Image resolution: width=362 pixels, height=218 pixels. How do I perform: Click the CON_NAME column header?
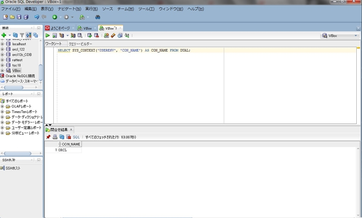point(70,144)
